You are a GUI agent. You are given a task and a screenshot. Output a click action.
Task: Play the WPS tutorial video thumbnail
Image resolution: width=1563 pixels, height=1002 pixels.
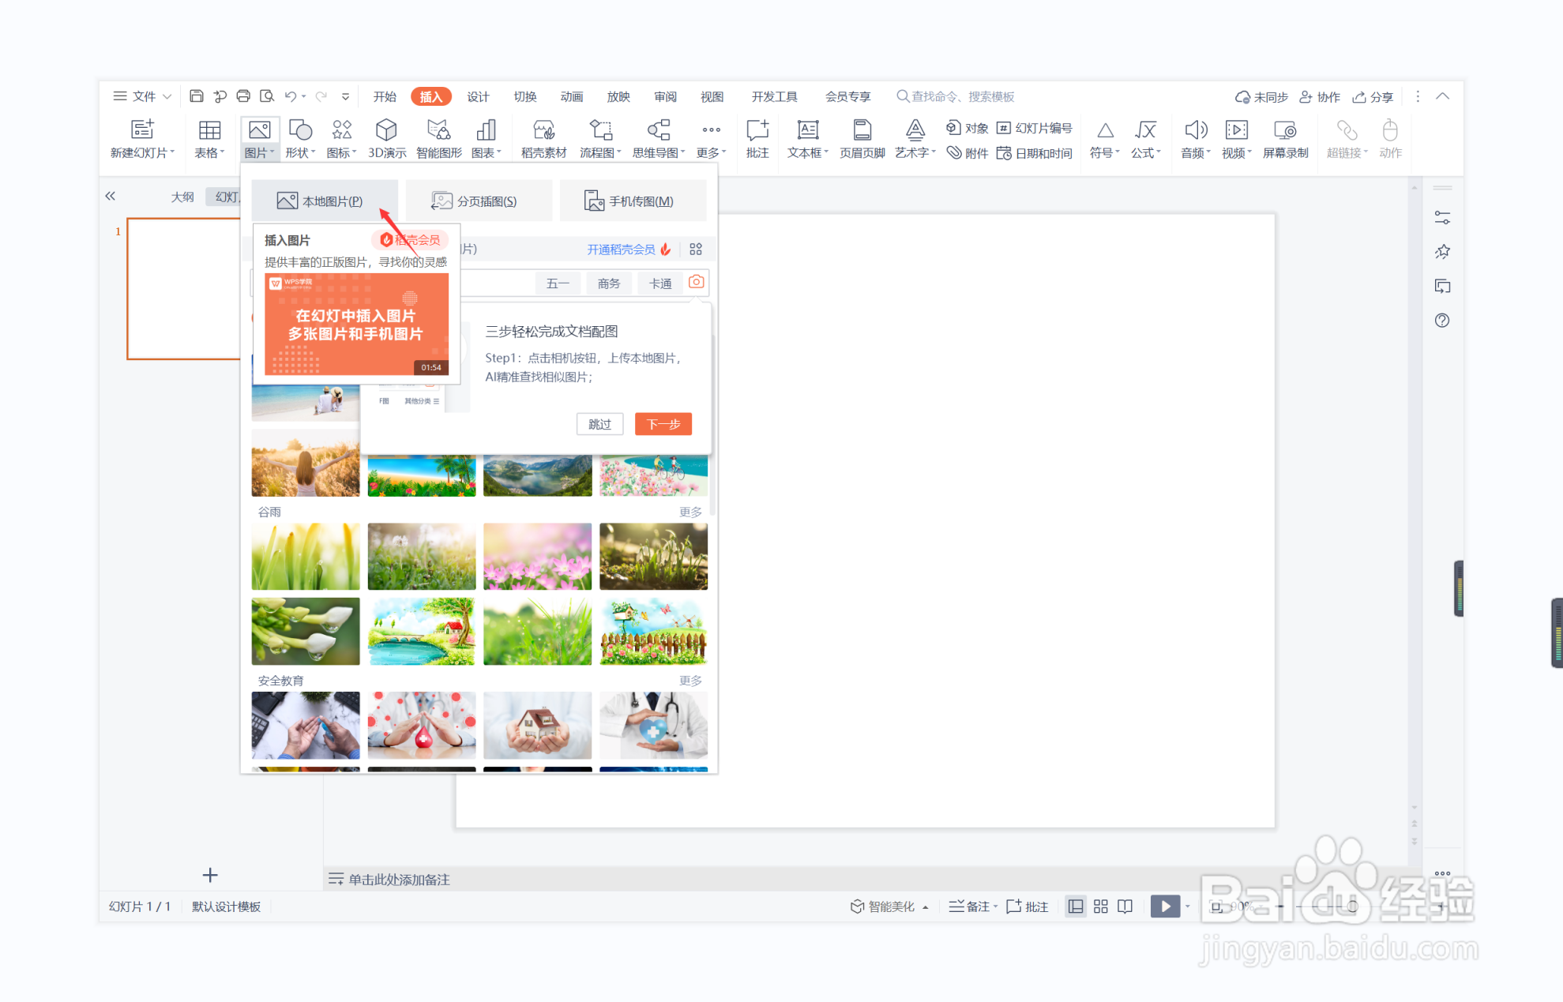(x=356, y=324)
